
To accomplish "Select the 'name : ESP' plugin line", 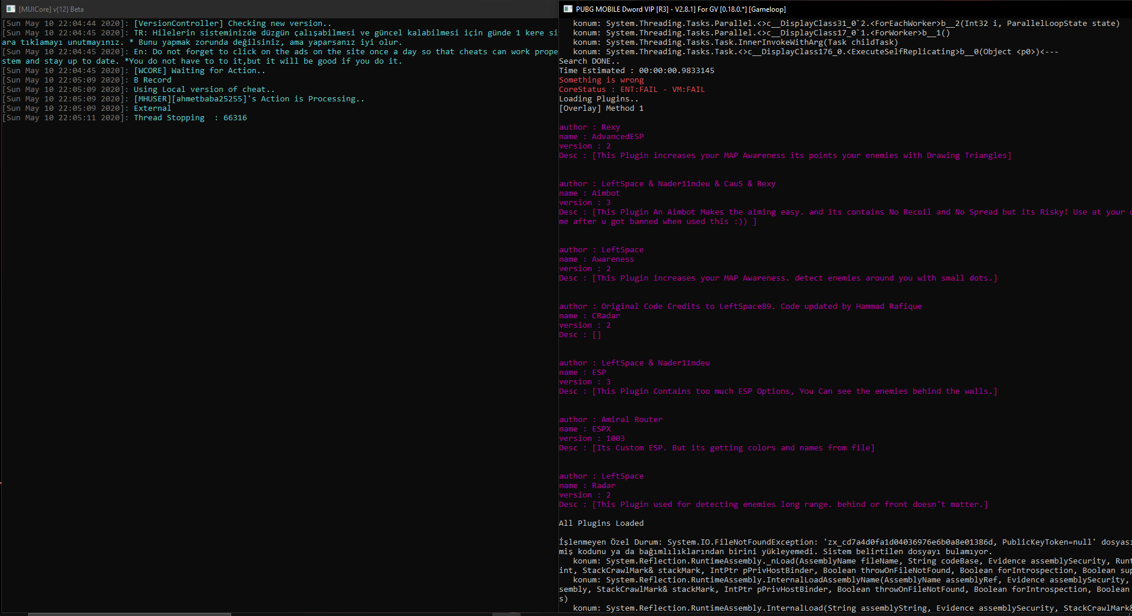I will click(x=583, y=373).
